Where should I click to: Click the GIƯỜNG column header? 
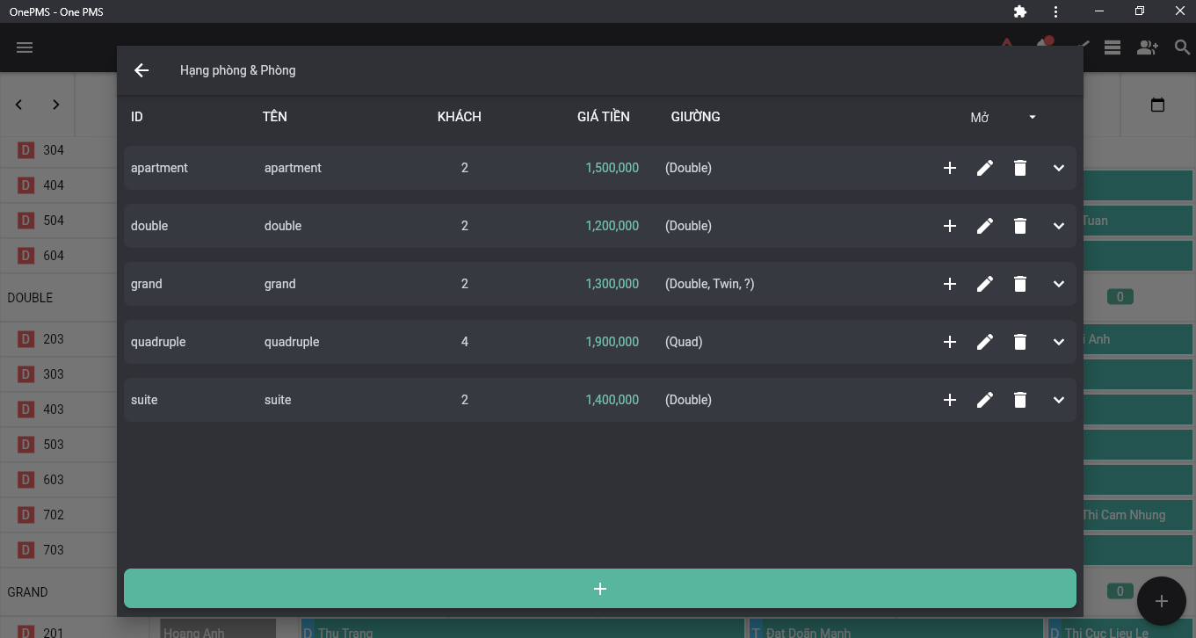click(x=696, y=117)
